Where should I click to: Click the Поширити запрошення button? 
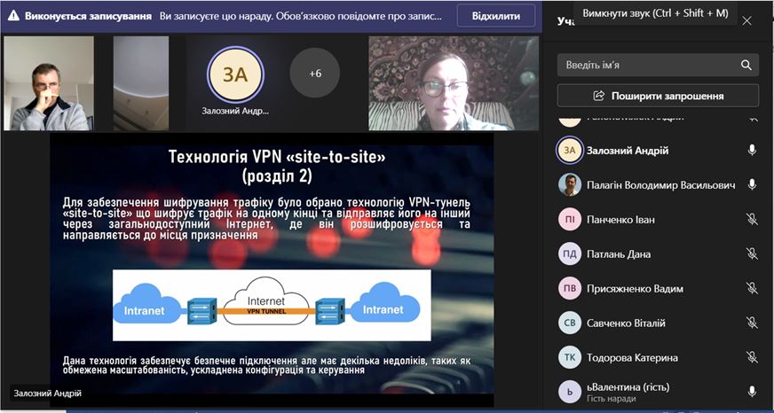[658, 96]
